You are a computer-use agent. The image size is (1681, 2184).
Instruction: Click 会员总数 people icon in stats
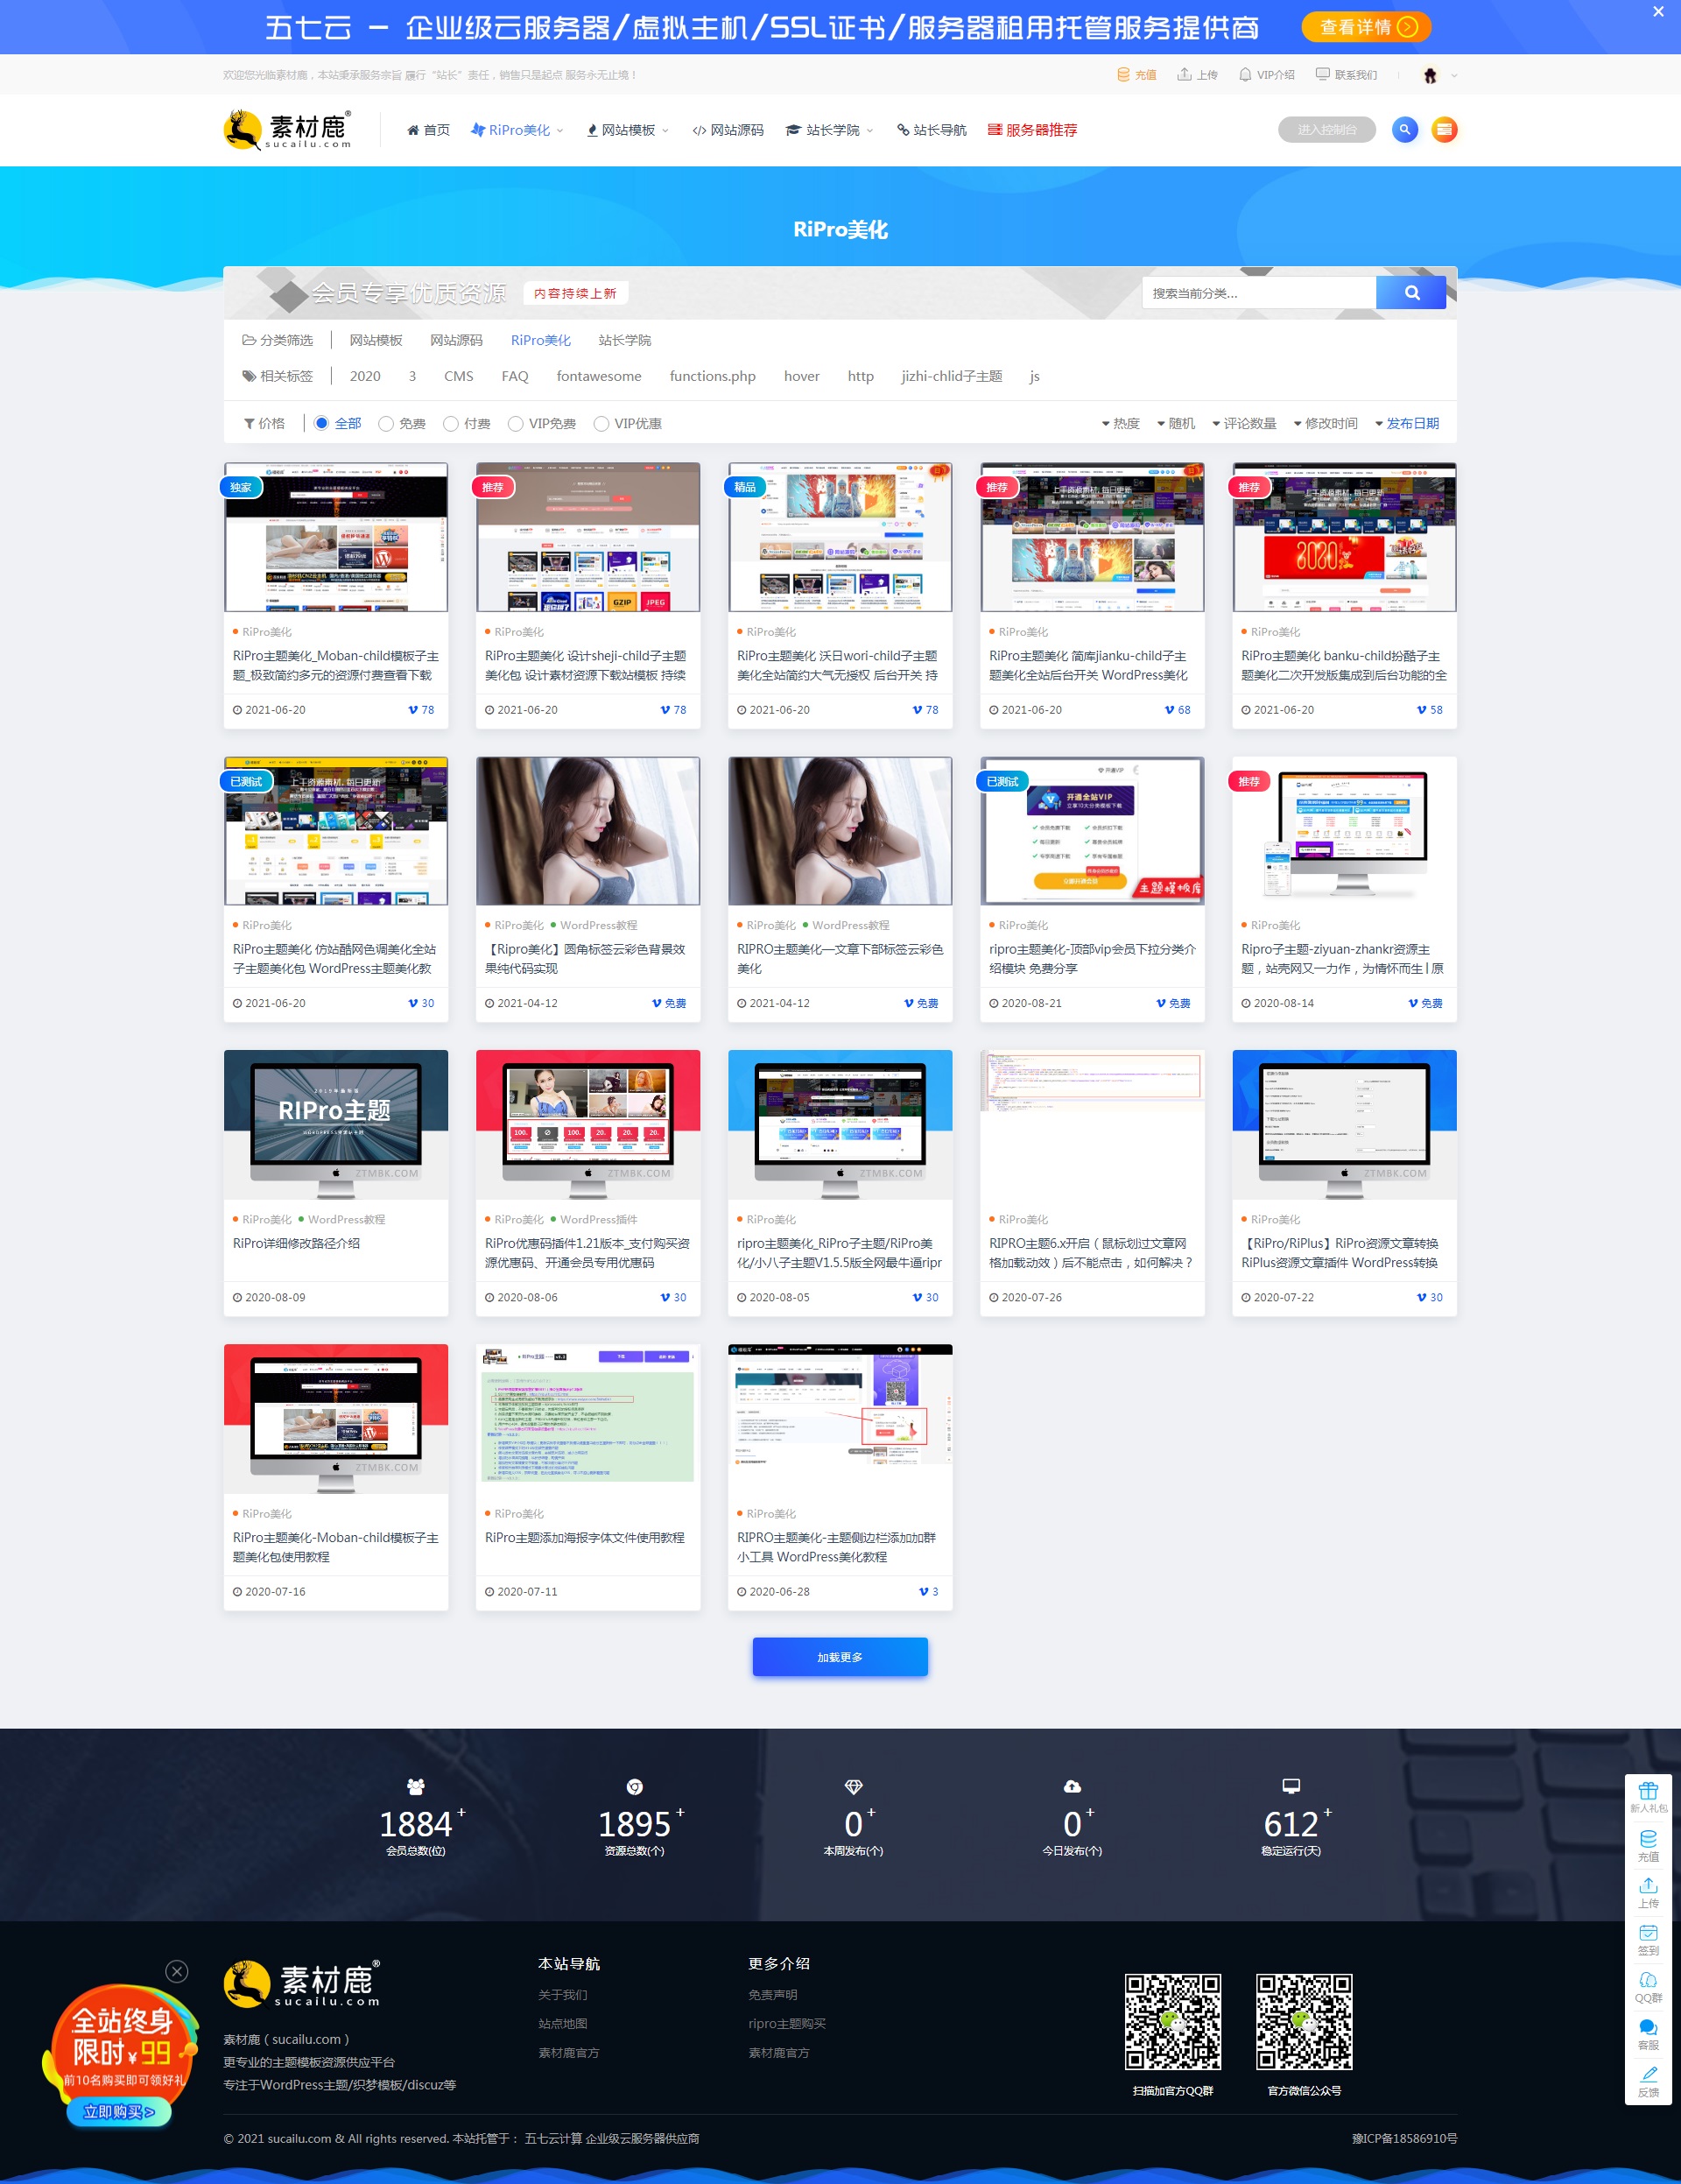[x=416, y=1786]
